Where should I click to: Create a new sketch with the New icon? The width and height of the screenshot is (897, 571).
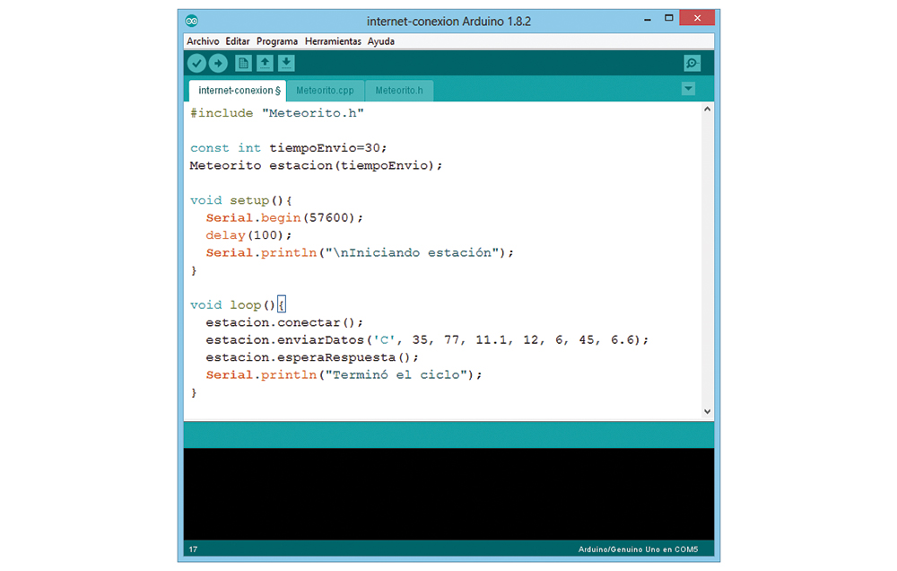(243, 63)
